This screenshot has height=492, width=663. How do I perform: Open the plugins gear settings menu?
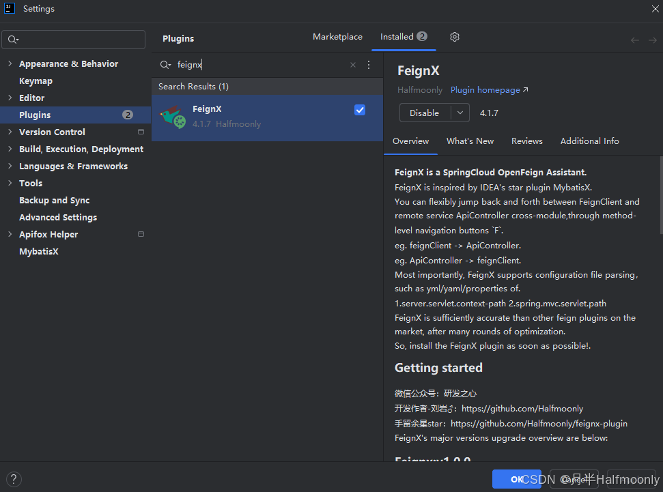point(455,37)
